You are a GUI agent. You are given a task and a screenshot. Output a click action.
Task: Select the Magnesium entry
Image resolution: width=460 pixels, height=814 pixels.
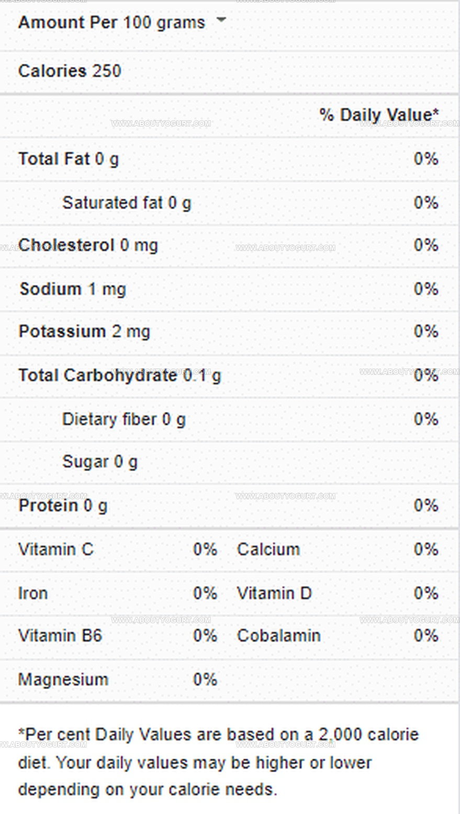(x=63, y=680)
